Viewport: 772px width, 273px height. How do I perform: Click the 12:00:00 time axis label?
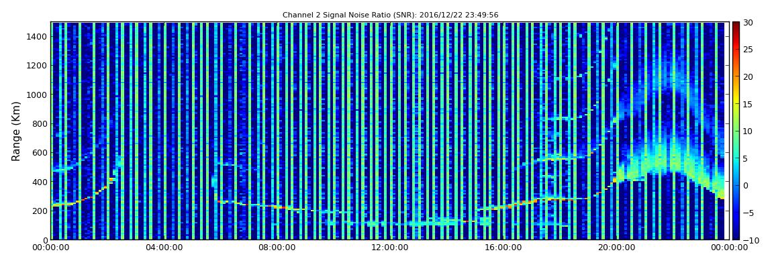pyautogui.click(x=389, y=248)
